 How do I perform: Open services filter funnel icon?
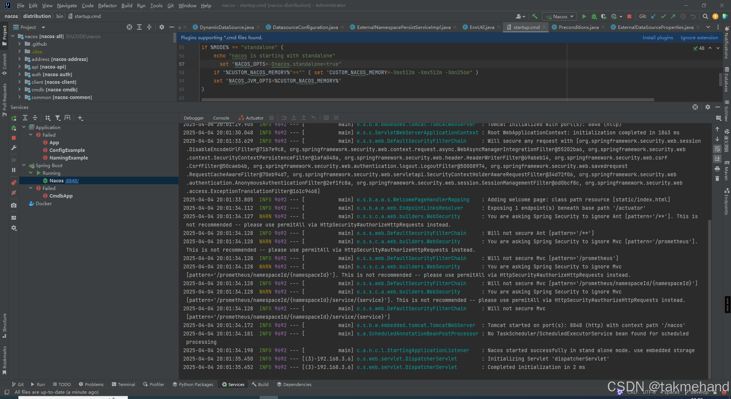coord(57,118)
